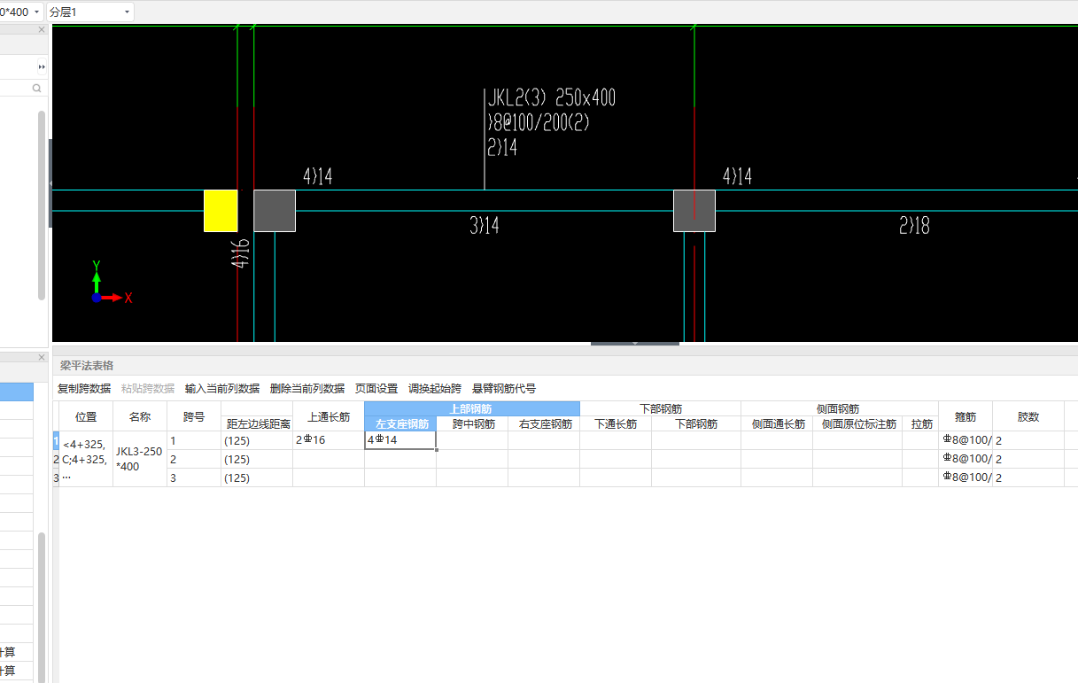Screen dimensions: 1078x683
Task: Click the 侧面通长筋 column header
Action: pyautogui.click(x=778, y=423)
